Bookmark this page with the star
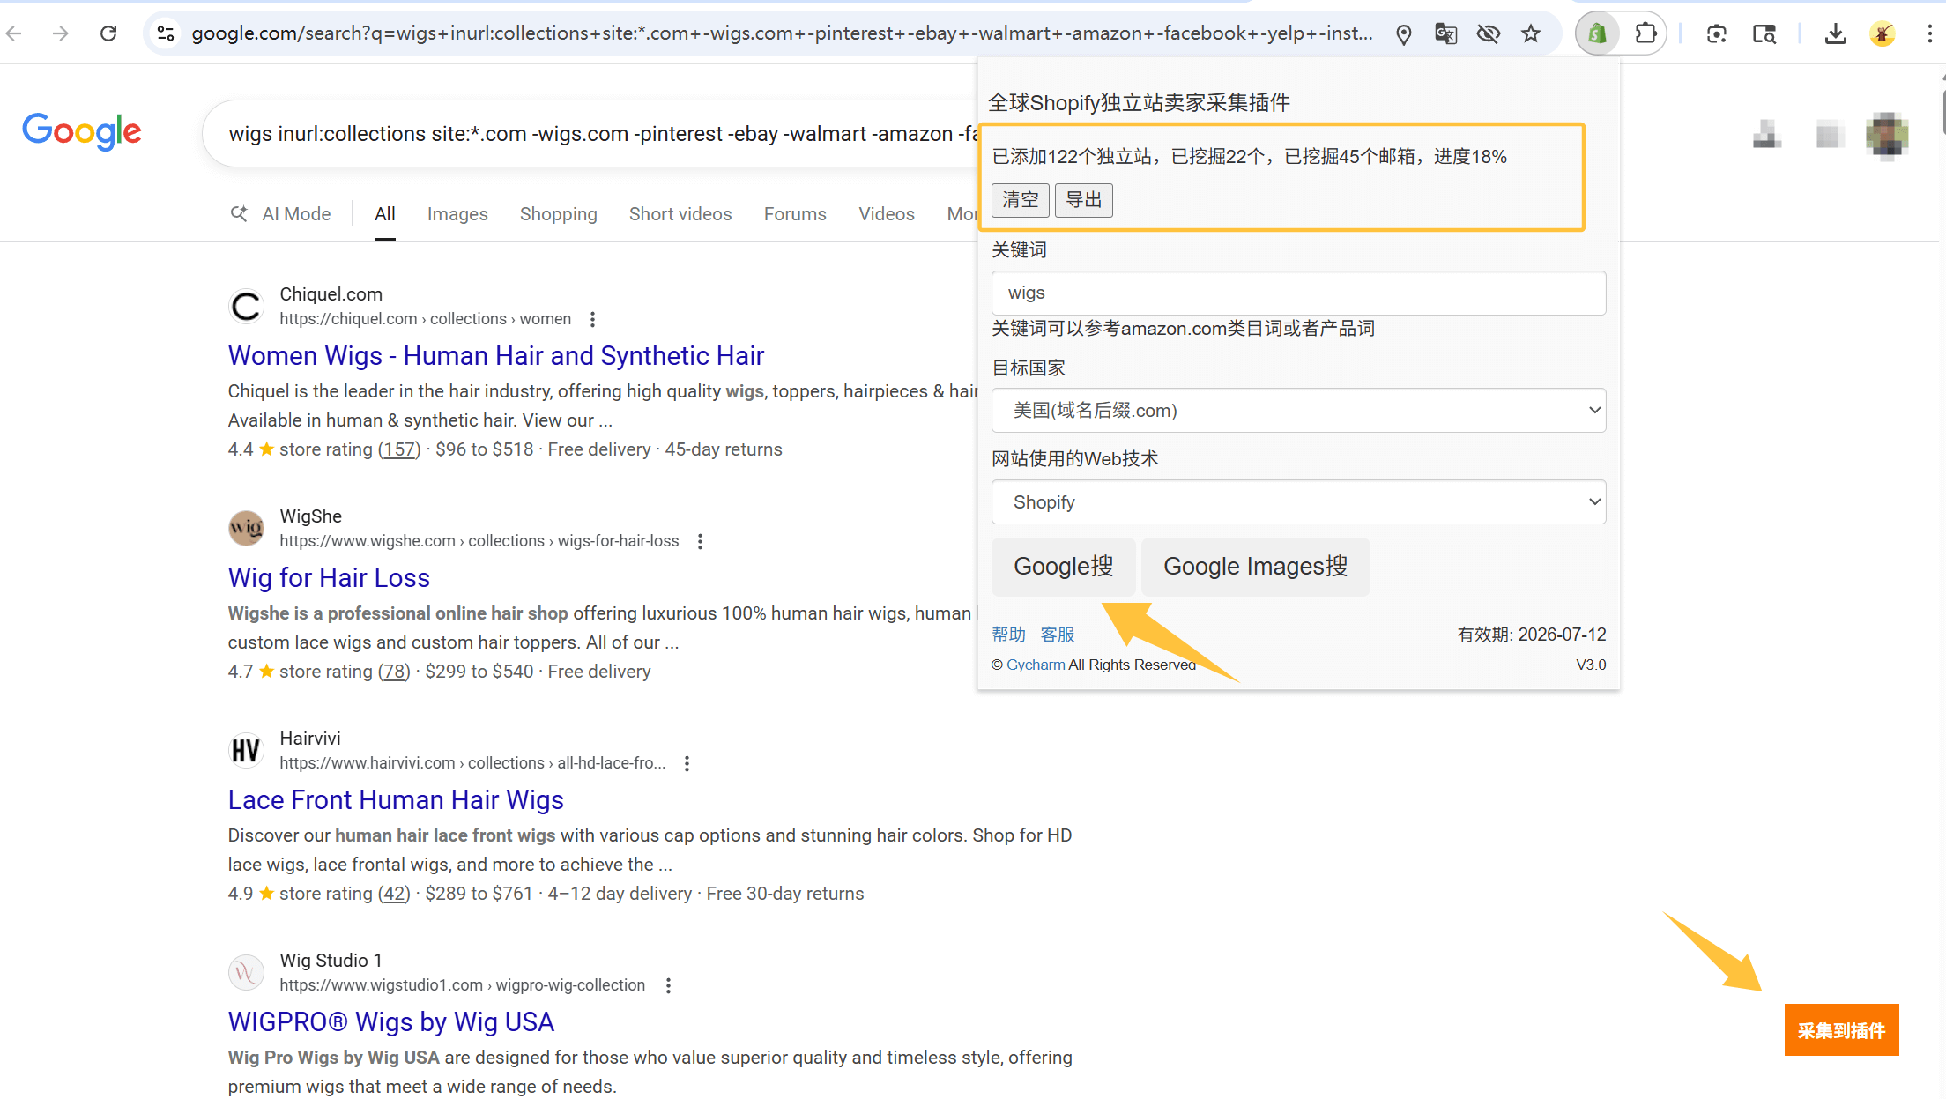Screen dimensions: 1946x1099 (1531, 33)
